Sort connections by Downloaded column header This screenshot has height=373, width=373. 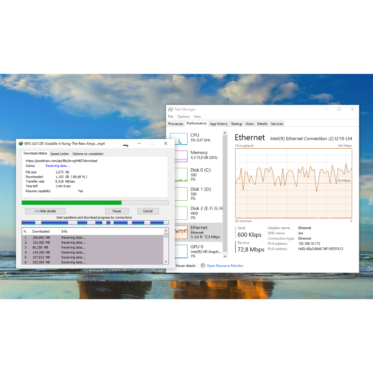41,231
